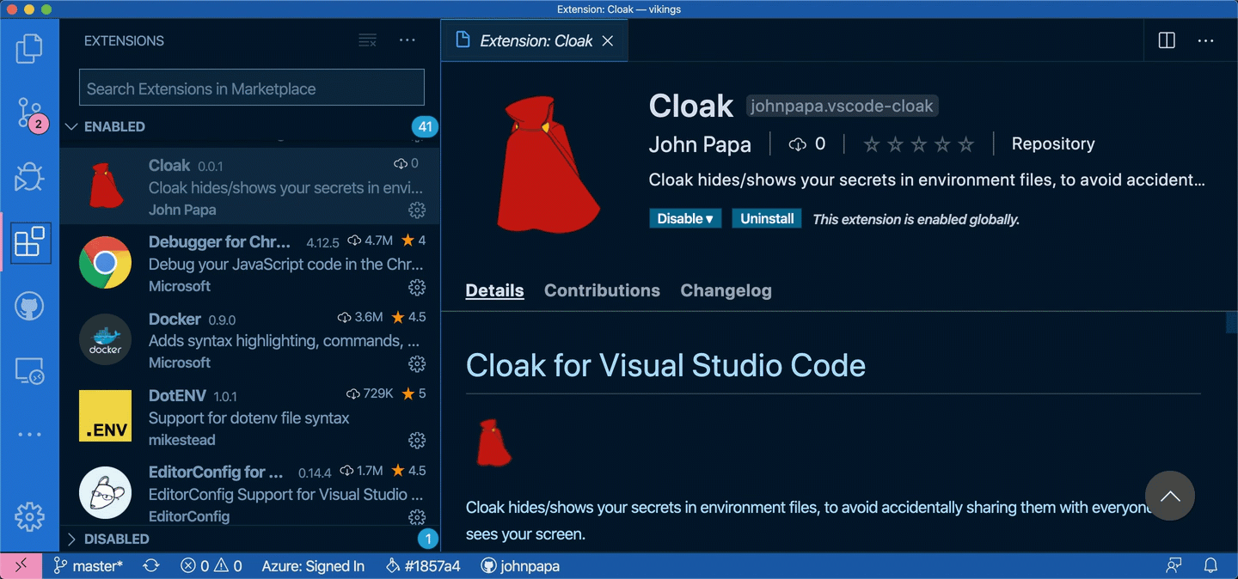Click the 41 enabled extensions count badge

point(425,127)
